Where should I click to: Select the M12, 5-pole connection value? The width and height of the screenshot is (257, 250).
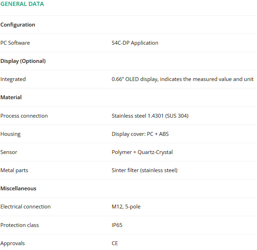coord(126,207)
